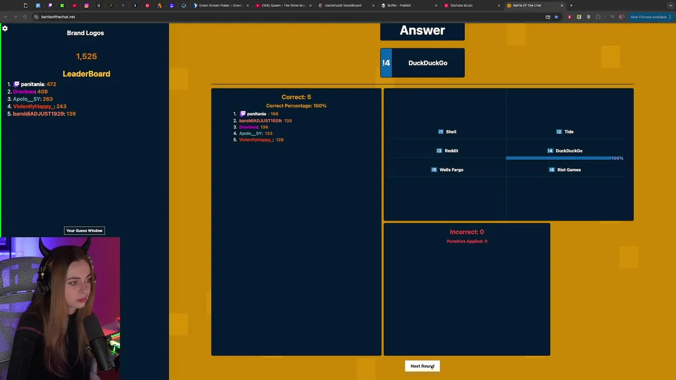This screenshot has height=380, width=676.
Task: Open a new browser tab
Action: [x=571, y=5]
